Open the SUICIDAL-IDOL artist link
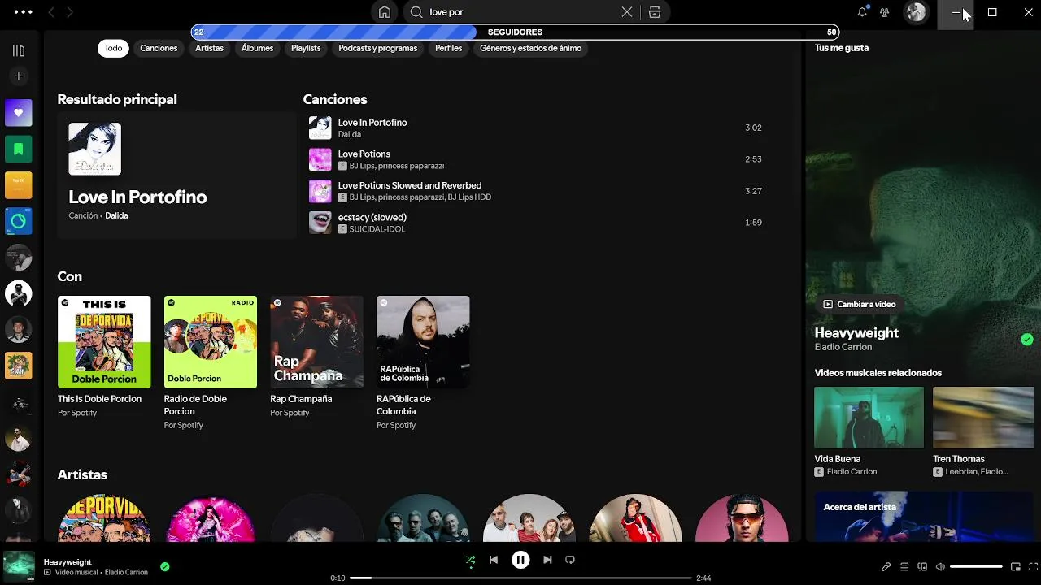Viewport: 1041px width, 585px height. (377, 229)
